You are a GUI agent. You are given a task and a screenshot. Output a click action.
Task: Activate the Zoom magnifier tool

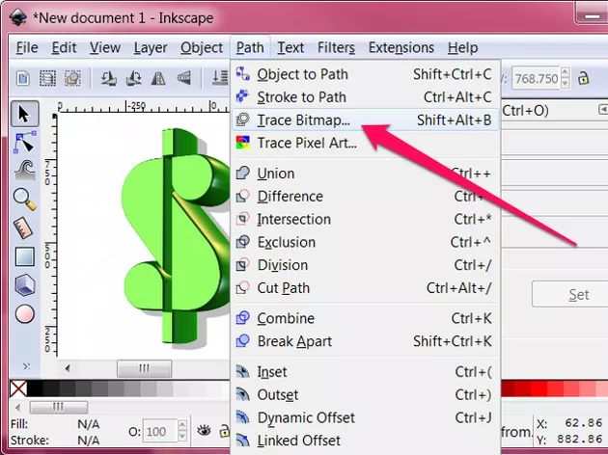coord(24,200)
